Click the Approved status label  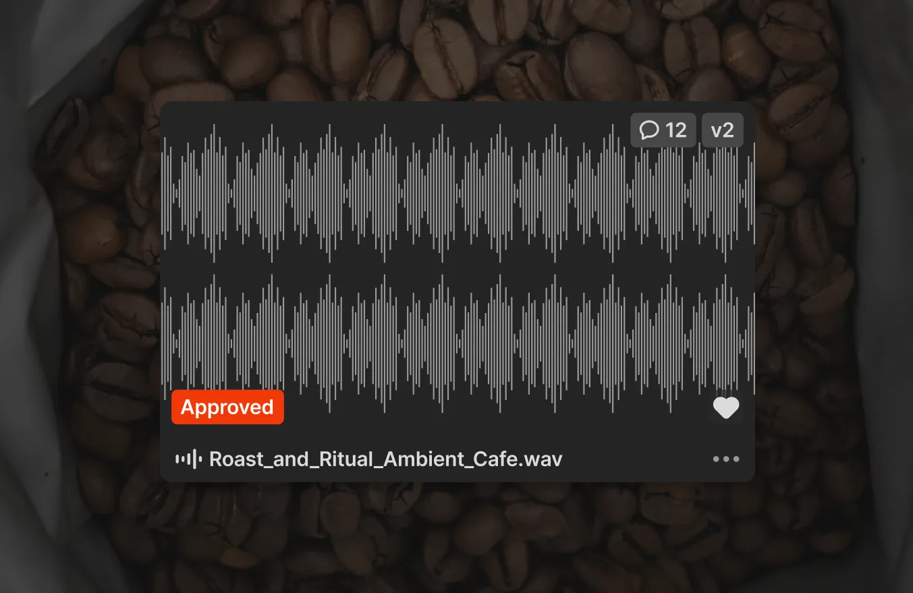pyautogui.click(x=227, y=407)
